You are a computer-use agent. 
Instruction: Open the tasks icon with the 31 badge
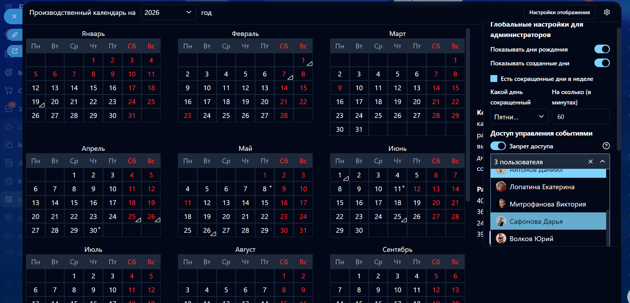[x=9, y=108]
